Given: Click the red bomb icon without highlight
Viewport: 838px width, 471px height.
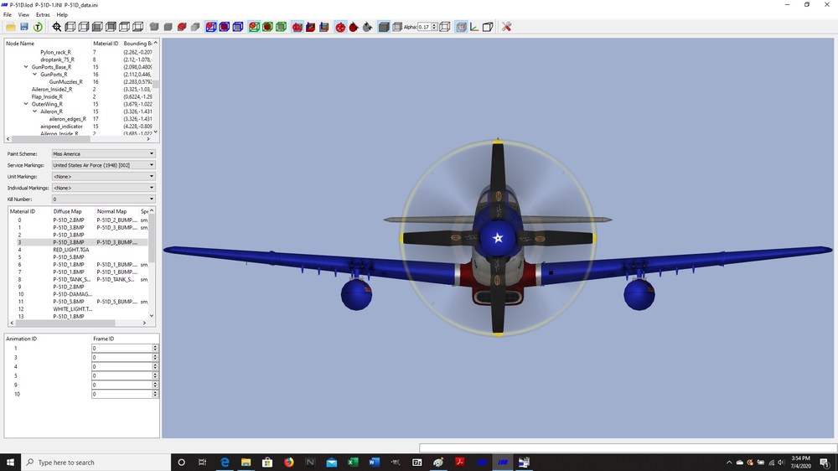Looking at the screenshot, I should click(354, 27).
